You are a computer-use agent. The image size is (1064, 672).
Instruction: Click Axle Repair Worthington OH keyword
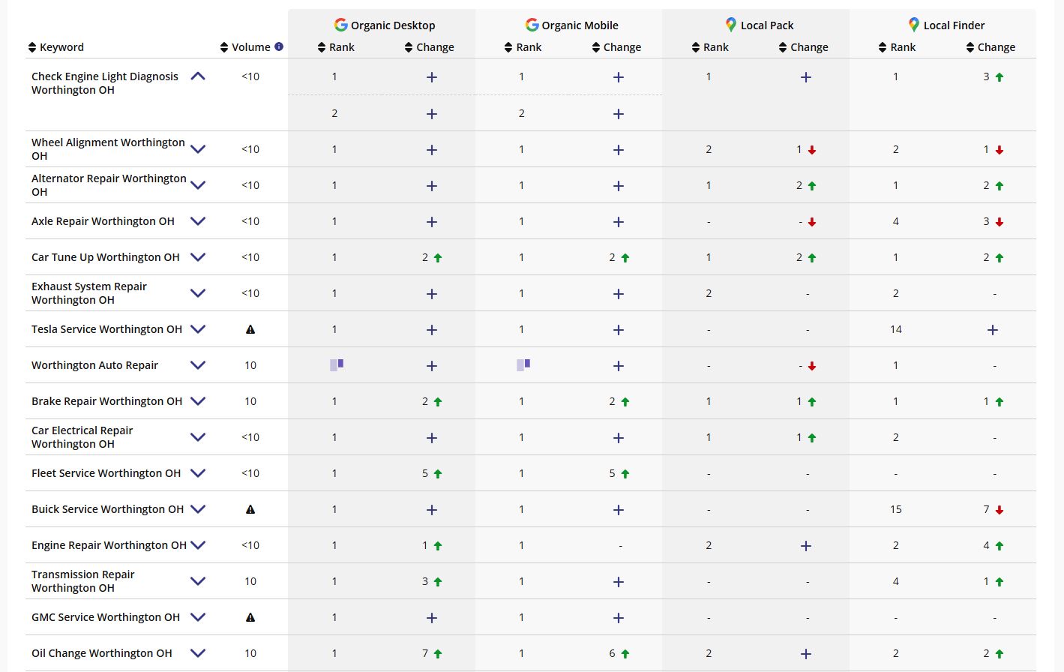(103, 221)
